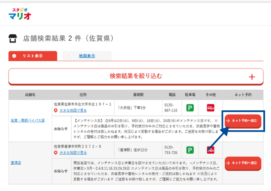Click phone number 0120-753-726

point(171,150)
